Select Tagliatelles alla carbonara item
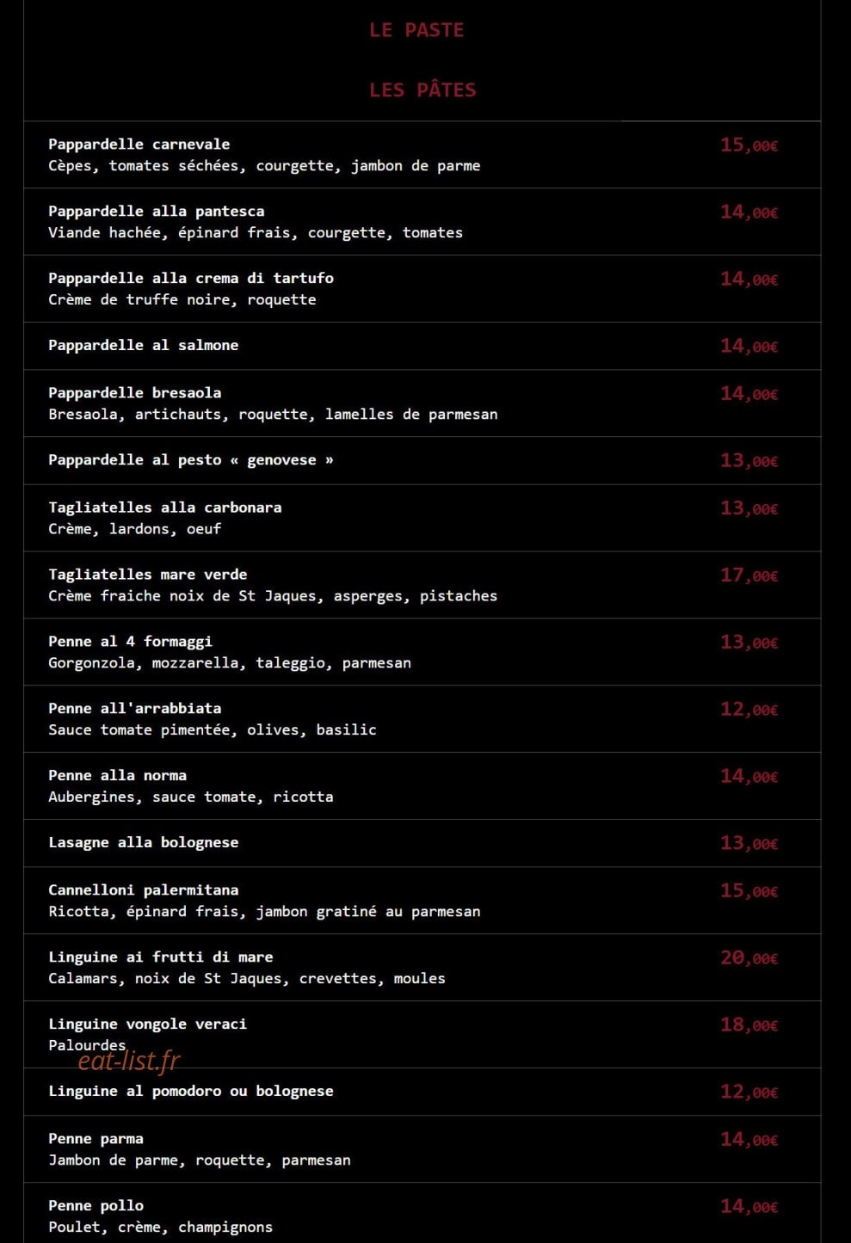The height and width of the screenshot is (1243, 851). [165, 508]
